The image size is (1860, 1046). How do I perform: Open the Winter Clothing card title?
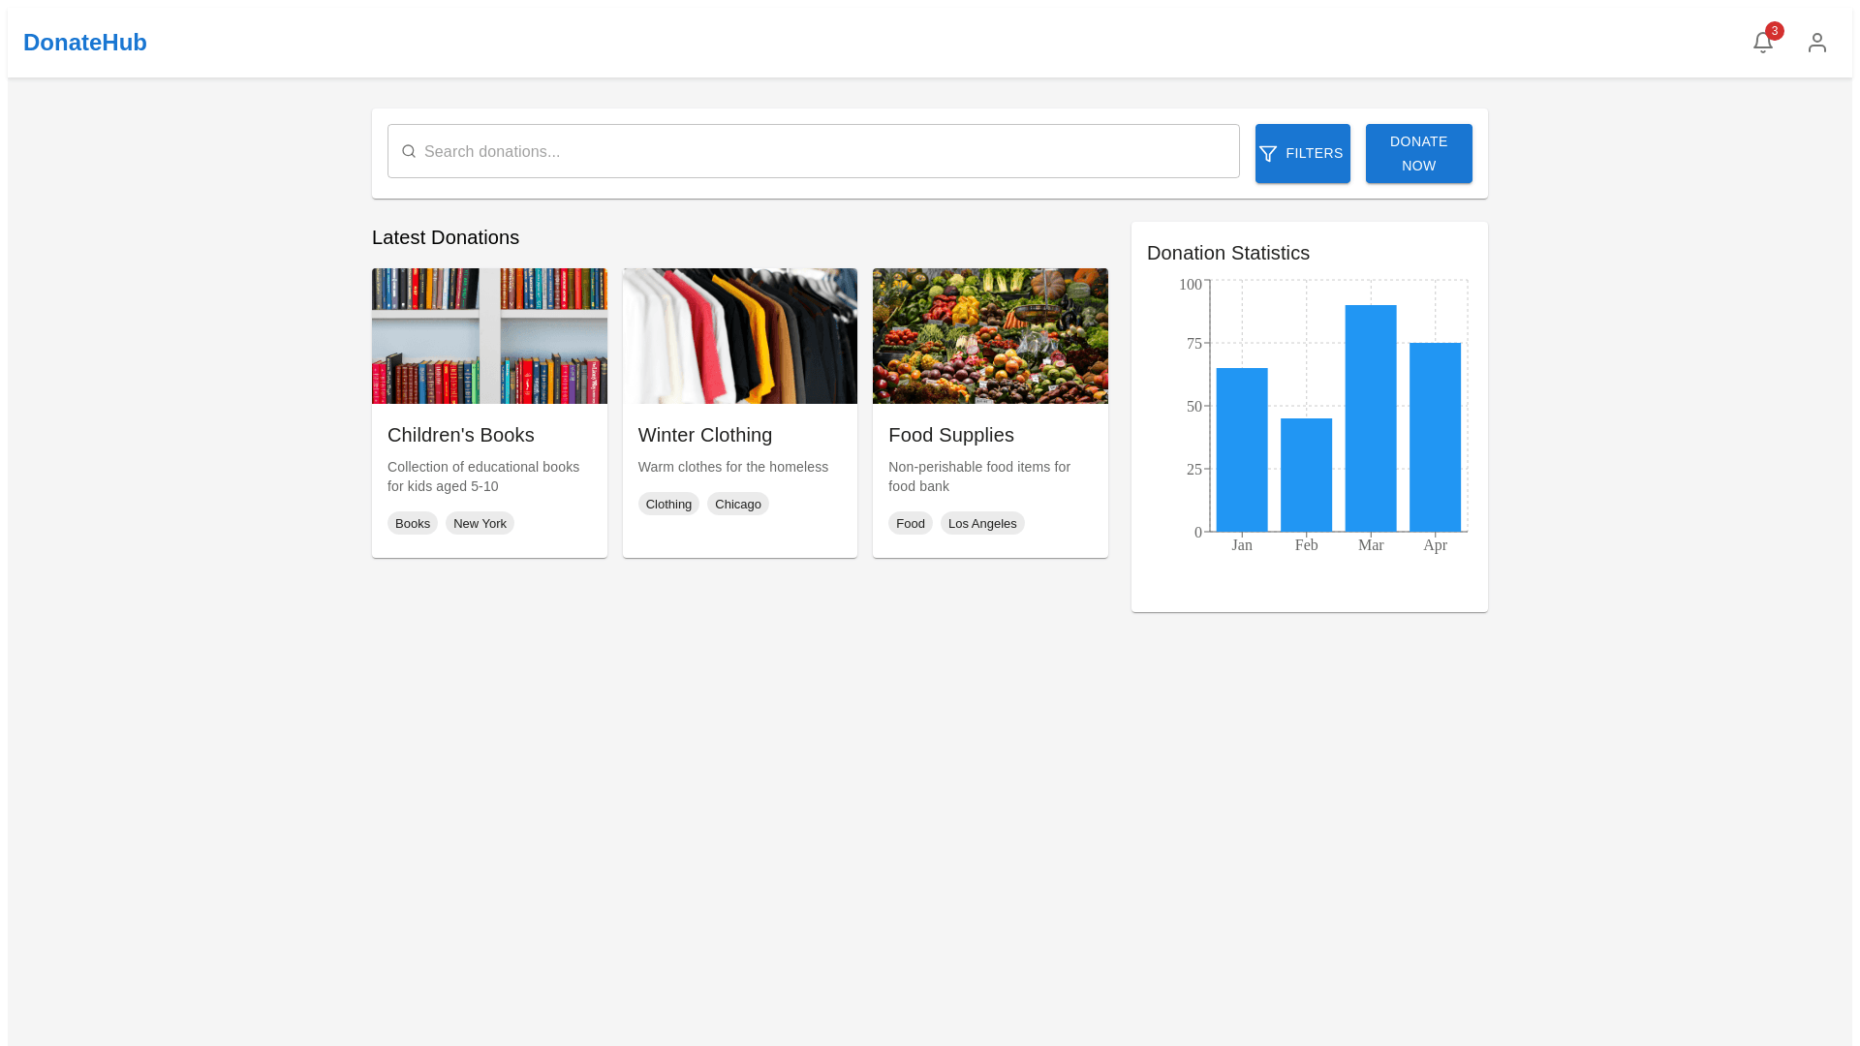click(704, 435)
